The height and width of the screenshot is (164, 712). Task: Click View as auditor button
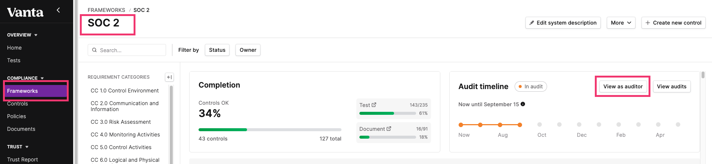623,86
